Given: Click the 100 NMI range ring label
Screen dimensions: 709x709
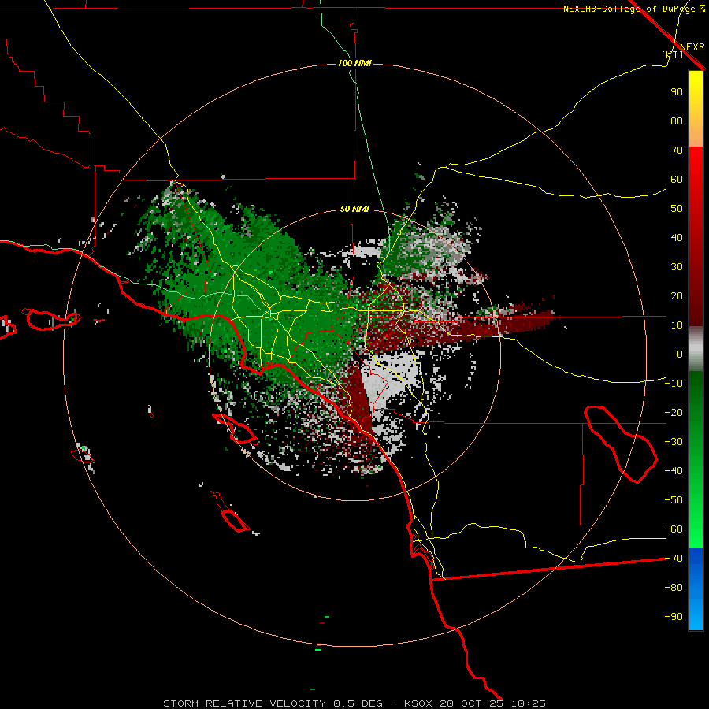Looking at the screenshot, I should tap(354, 63).
